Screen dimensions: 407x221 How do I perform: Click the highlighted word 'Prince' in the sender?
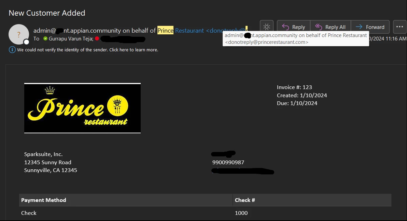click(165, 31)
